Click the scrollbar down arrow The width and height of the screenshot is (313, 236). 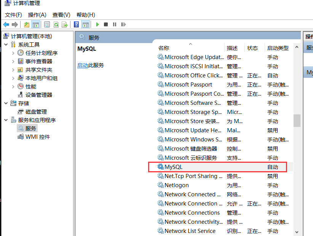coord(297,232)
